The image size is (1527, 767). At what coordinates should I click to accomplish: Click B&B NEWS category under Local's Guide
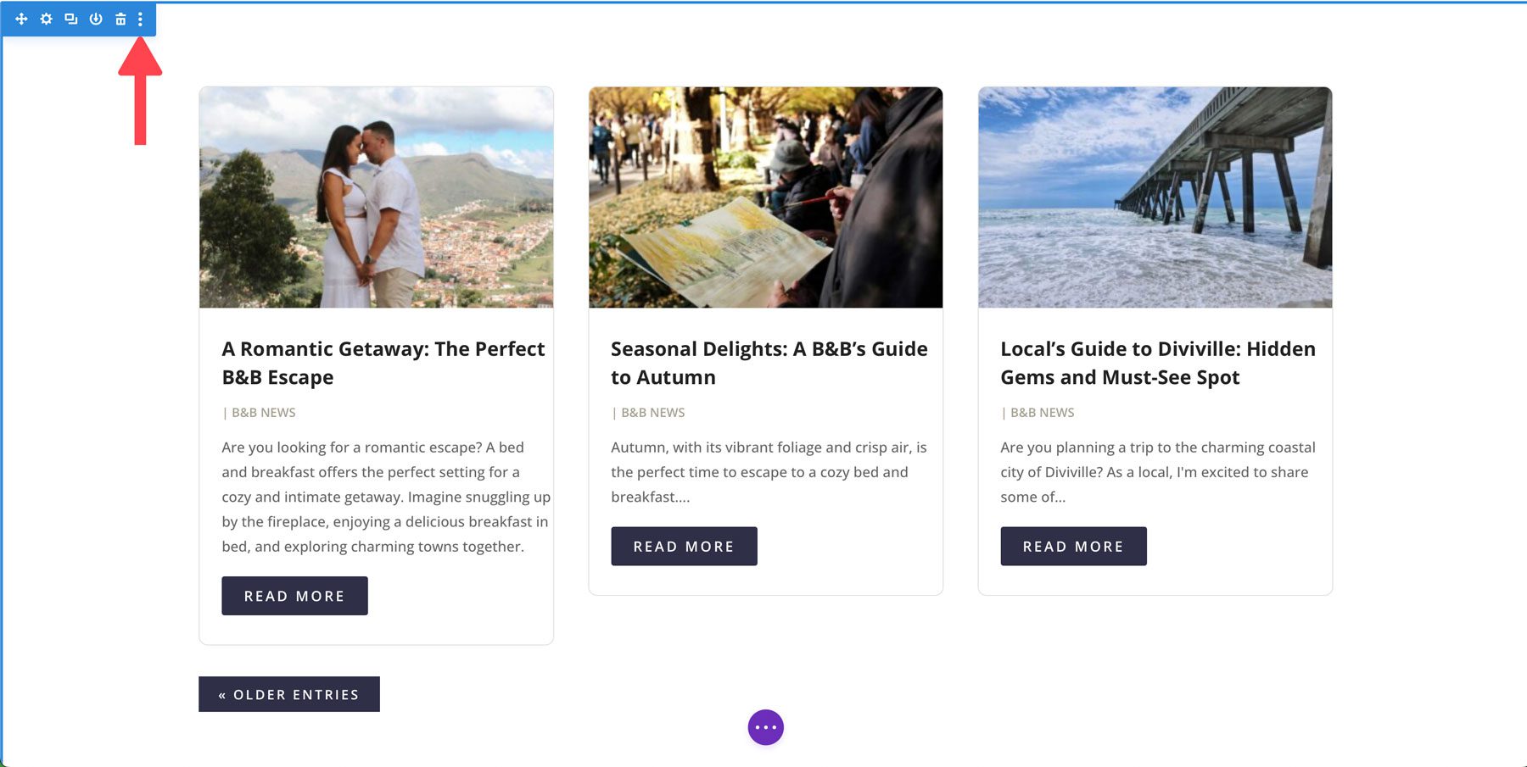(1043, 413)
